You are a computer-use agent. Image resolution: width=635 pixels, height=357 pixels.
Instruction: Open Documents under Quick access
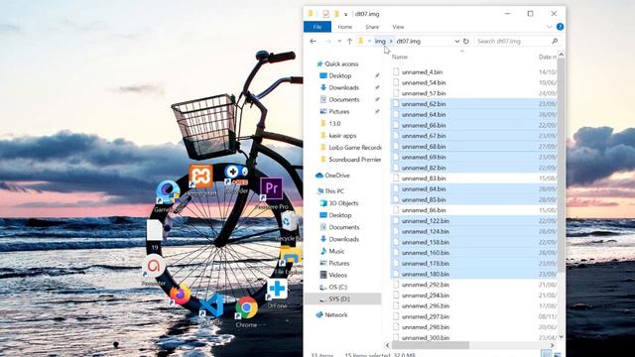point(344,99)
